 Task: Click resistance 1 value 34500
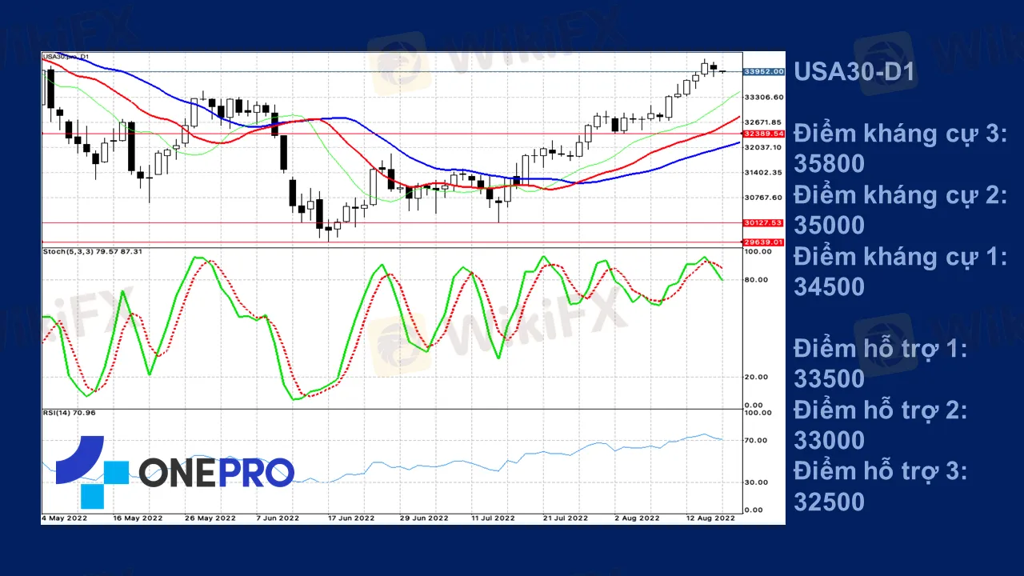tap(829, 286)
